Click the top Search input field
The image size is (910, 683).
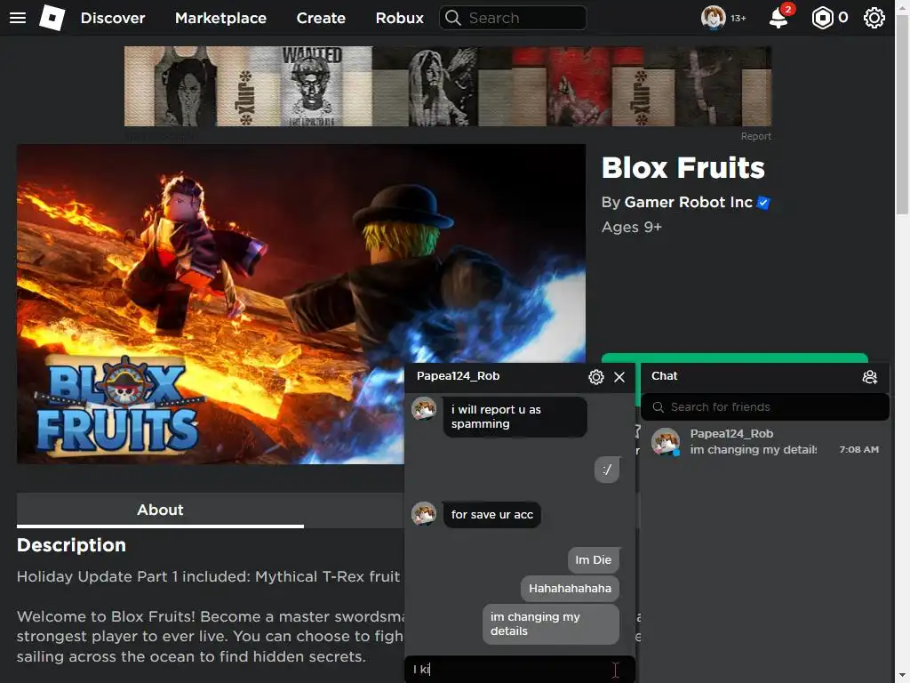pyautogui.click(x=513, y=18)
